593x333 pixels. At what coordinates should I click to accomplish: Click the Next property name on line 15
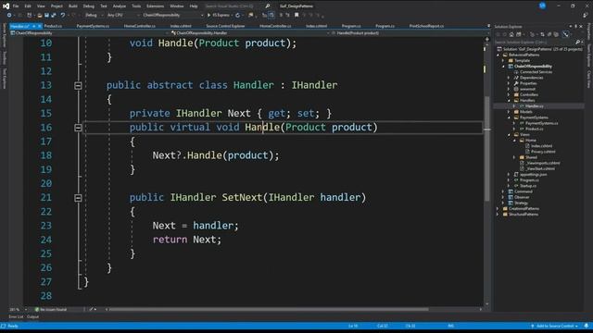click(239, 113)
